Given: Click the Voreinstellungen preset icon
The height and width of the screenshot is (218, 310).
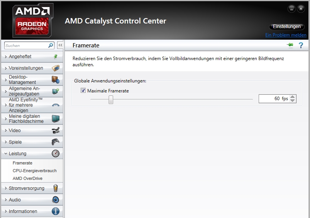Looking at the screenshot, I should point(56,68).
